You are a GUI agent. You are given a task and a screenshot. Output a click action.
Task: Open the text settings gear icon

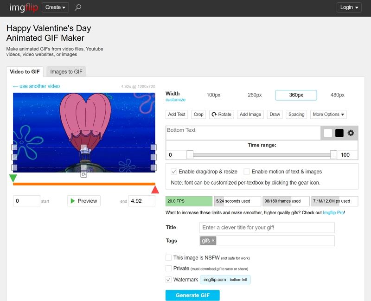pos(351,133)
